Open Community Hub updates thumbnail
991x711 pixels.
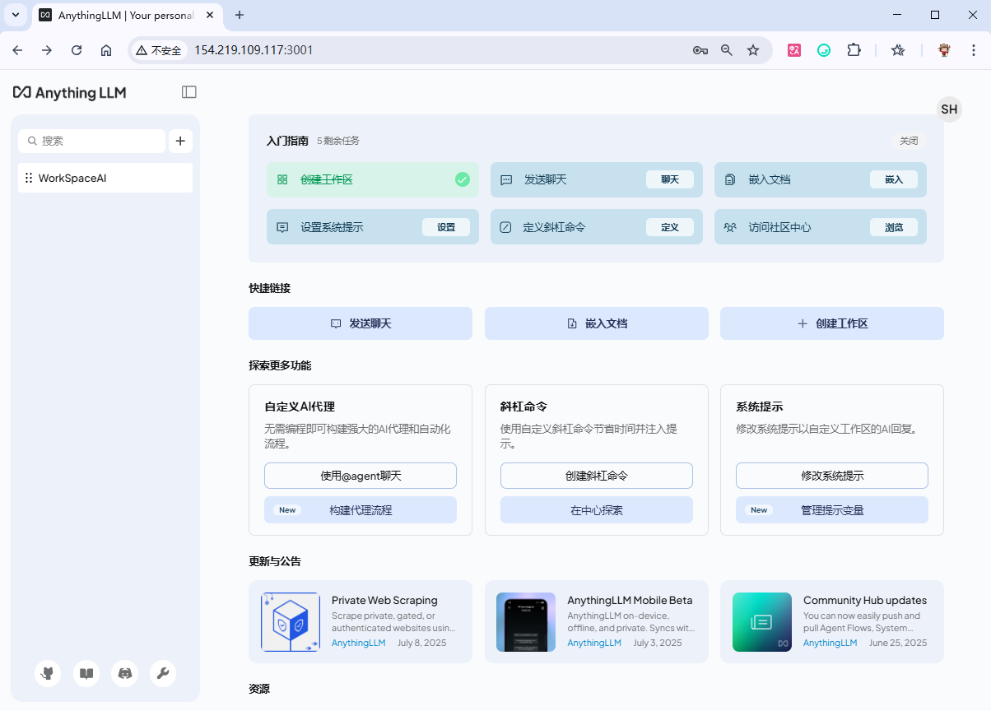coord(762,622)
